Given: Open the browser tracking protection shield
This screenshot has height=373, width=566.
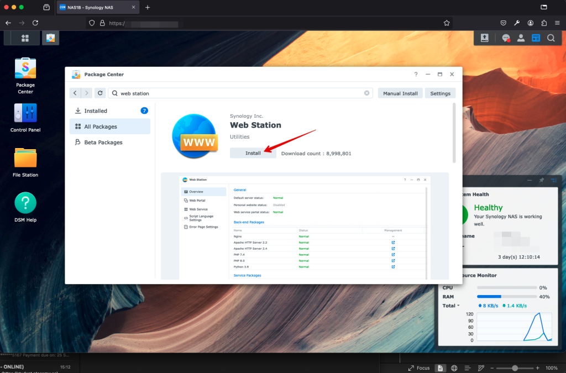Looking at the screenshot, I should click(x=92, y=23).
